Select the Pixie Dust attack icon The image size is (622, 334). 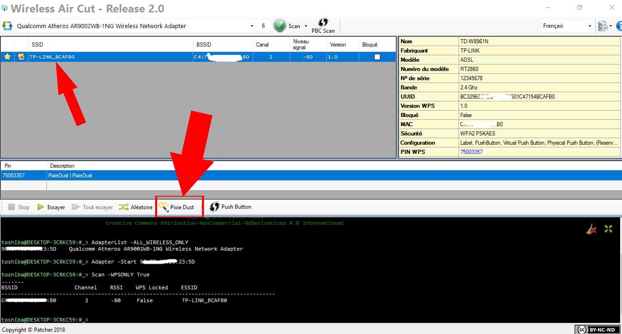point(165,207)
